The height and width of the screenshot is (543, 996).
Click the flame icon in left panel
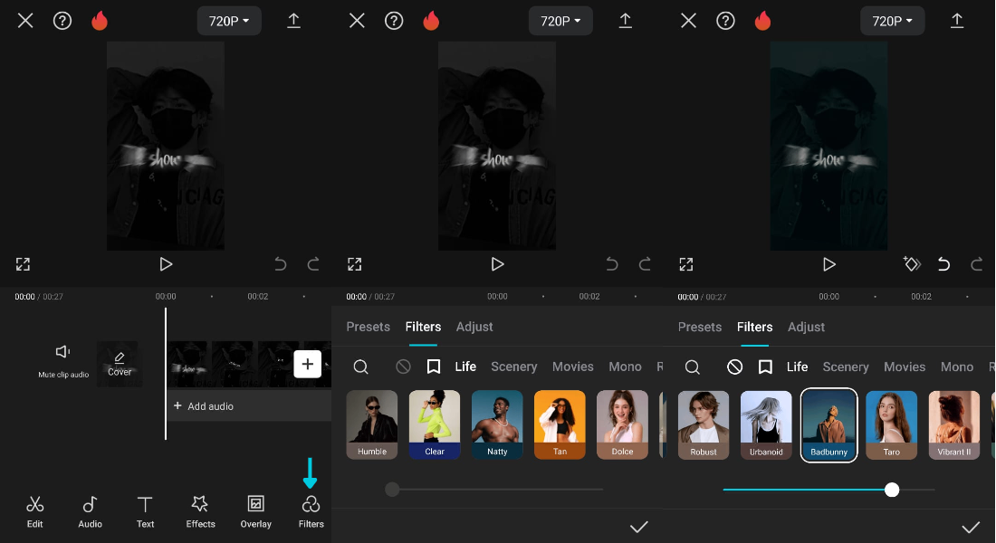pyautogui.click(x=100, y=21)
